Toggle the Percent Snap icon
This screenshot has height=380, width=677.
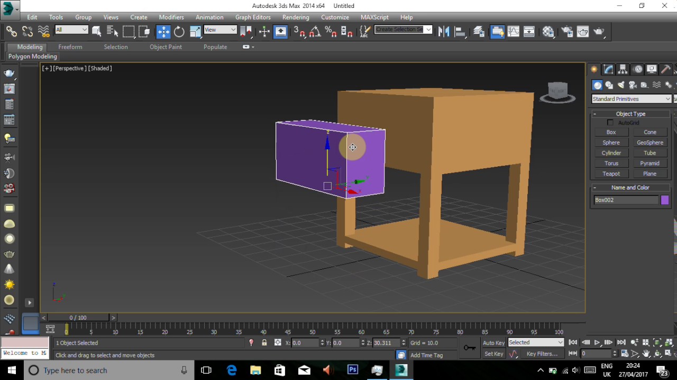[x=331, y=32]
